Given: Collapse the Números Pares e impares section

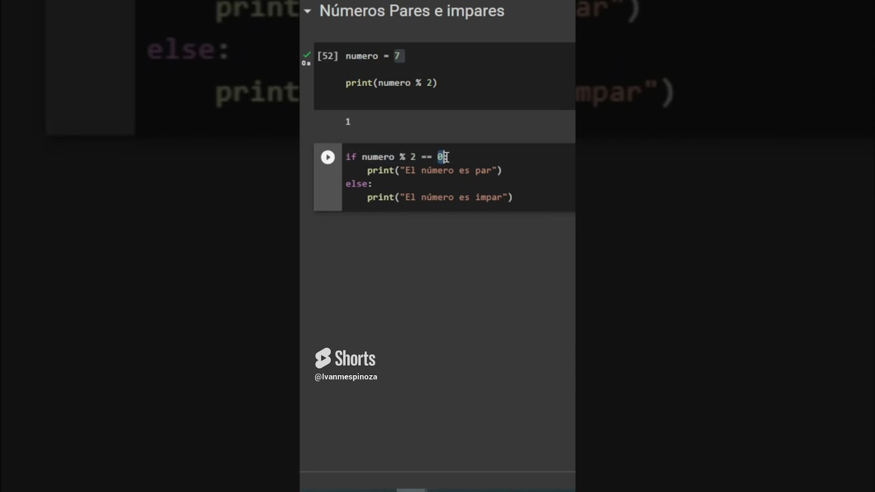Looking at the screenshot, I should click(x=308, y=11).
